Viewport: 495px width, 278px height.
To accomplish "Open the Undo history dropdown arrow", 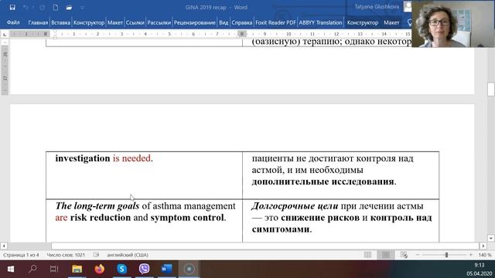I will tap(32, 7).
